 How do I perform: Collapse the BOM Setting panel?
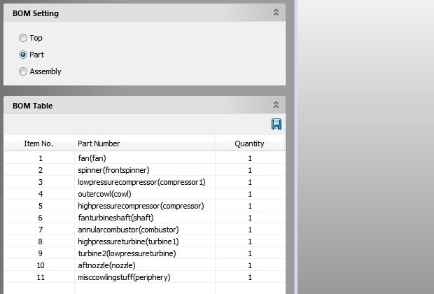click(x=276, y=13)
